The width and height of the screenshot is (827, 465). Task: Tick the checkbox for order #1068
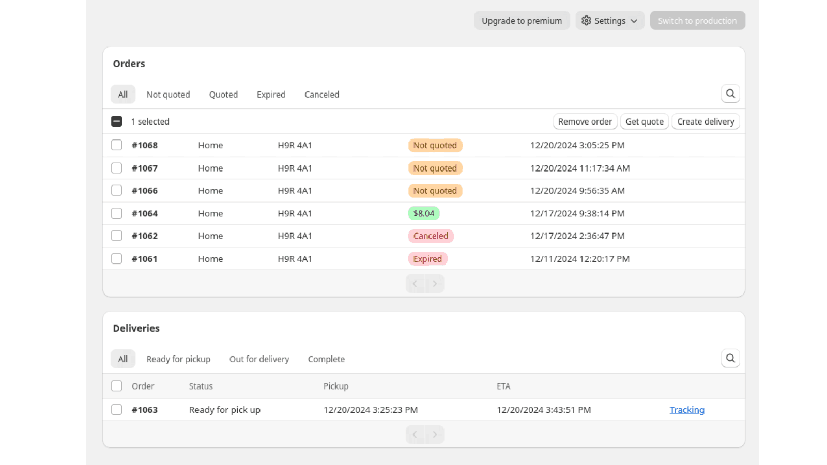coord(117,145)
